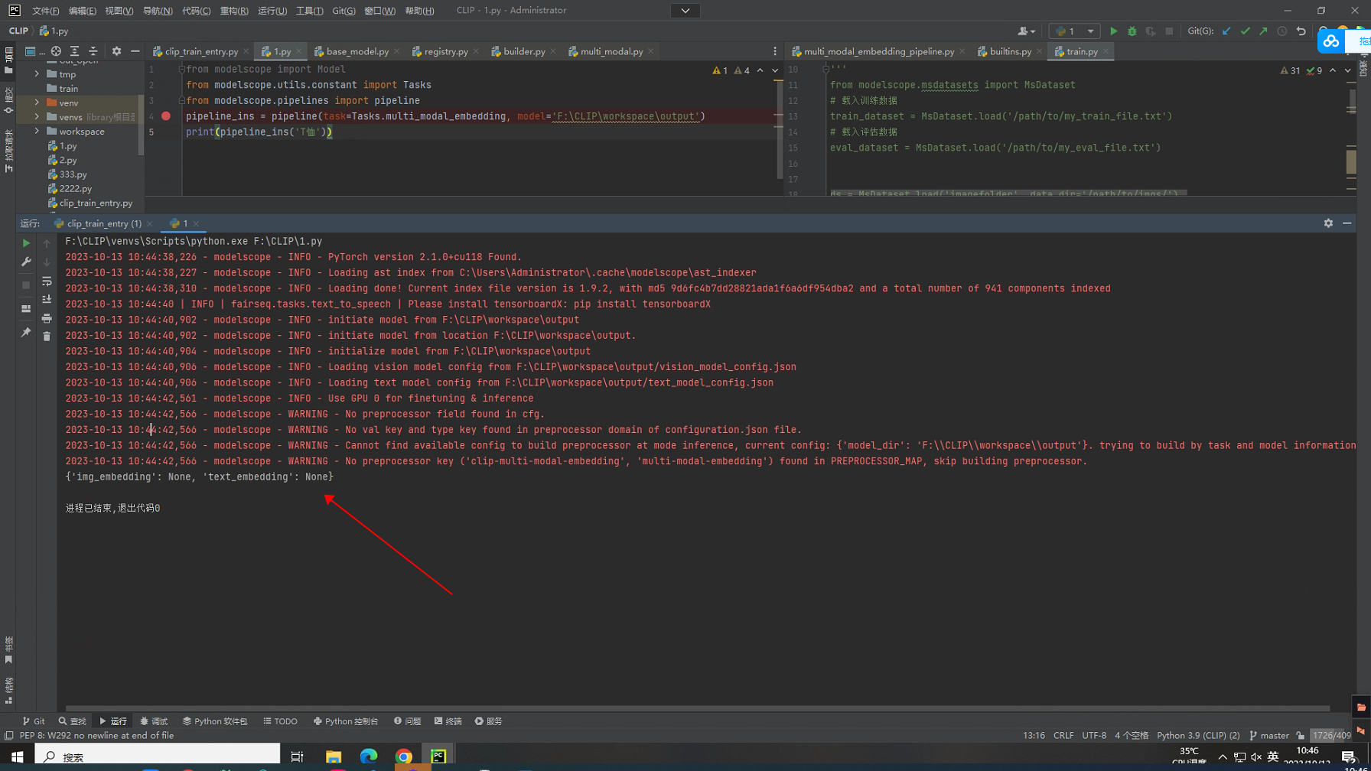1371x771 pixels.
Task: Click horizontal scrollbar of console output
Action: point(696,708)
